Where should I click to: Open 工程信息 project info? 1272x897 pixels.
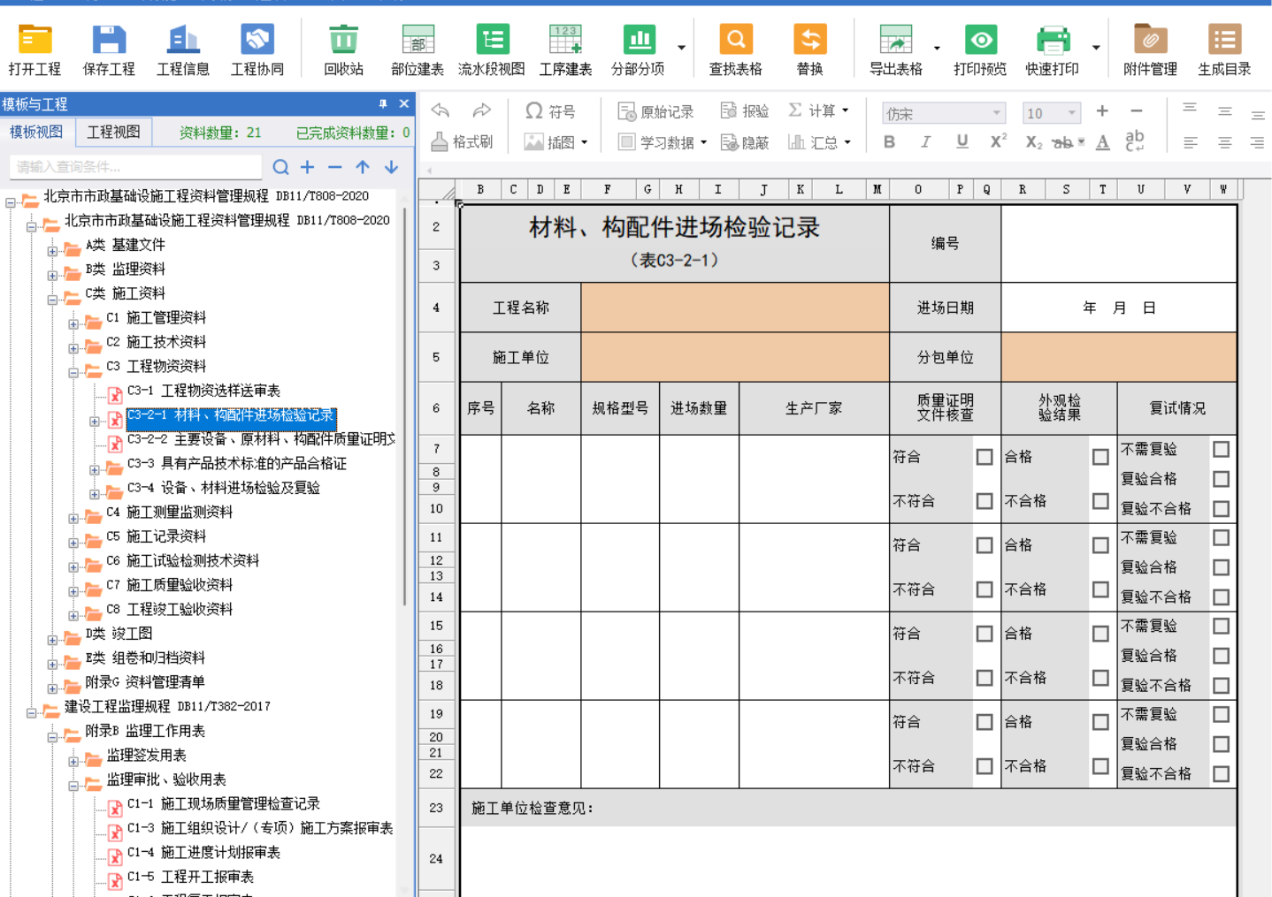click(x=183, y=50)
